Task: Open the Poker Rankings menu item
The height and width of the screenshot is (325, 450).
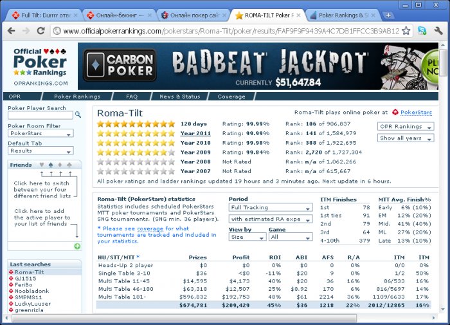Action: [x=77, y=97]
